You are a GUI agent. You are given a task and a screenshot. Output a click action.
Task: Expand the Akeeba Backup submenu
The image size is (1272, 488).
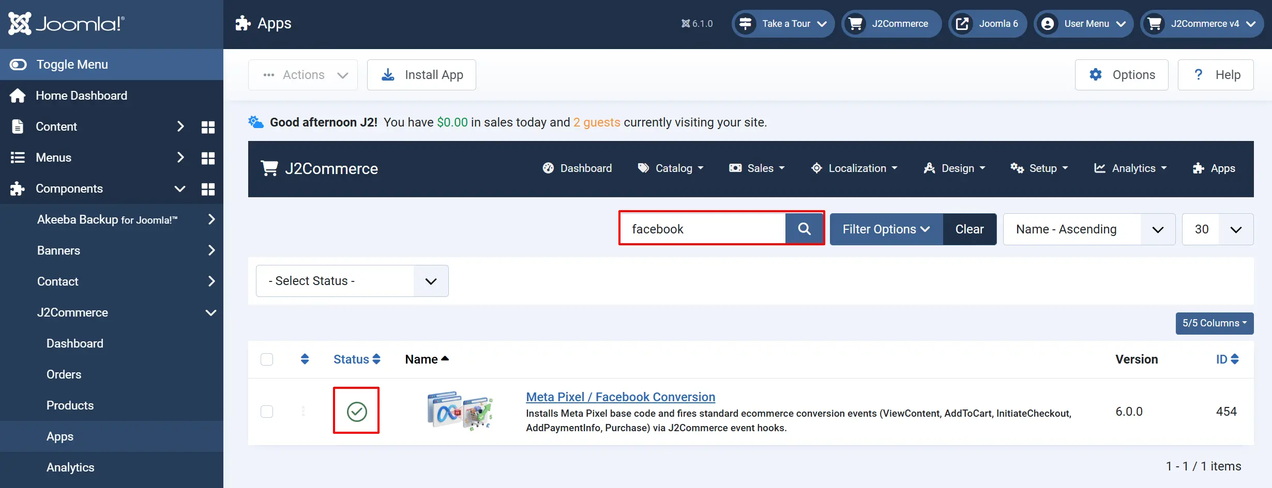point(211,219)
